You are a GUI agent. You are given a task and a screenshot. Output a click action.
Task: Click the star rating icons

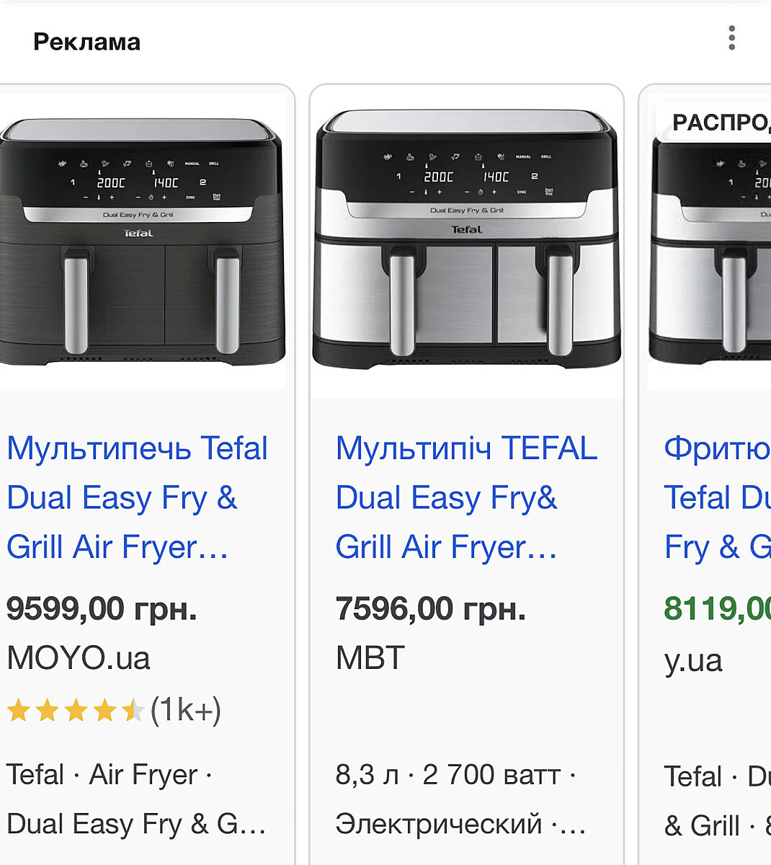(x=76, y=711)
